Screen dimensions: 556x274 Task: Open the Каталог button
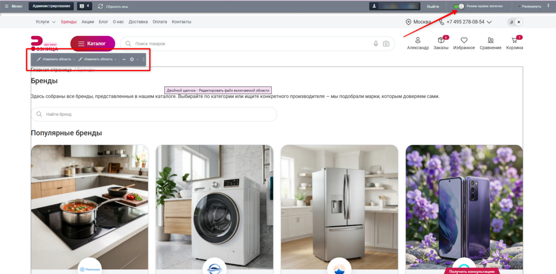[93, 44]
